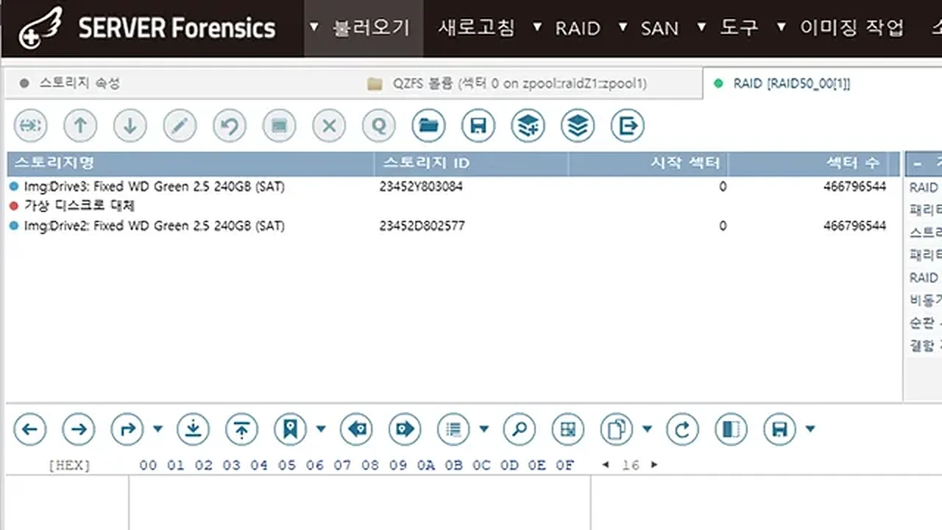Click the Q circle icon
The image size is (942, 530).
click(379, 126)
